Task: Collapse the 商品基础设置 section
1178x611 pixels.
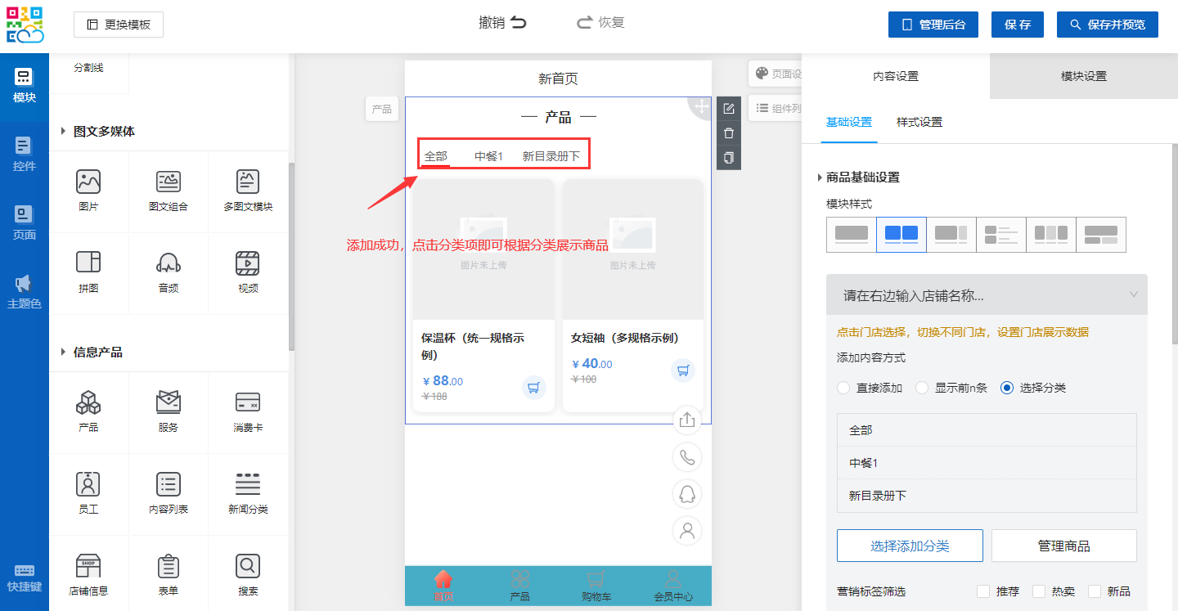Action: [x=821, y=177]
